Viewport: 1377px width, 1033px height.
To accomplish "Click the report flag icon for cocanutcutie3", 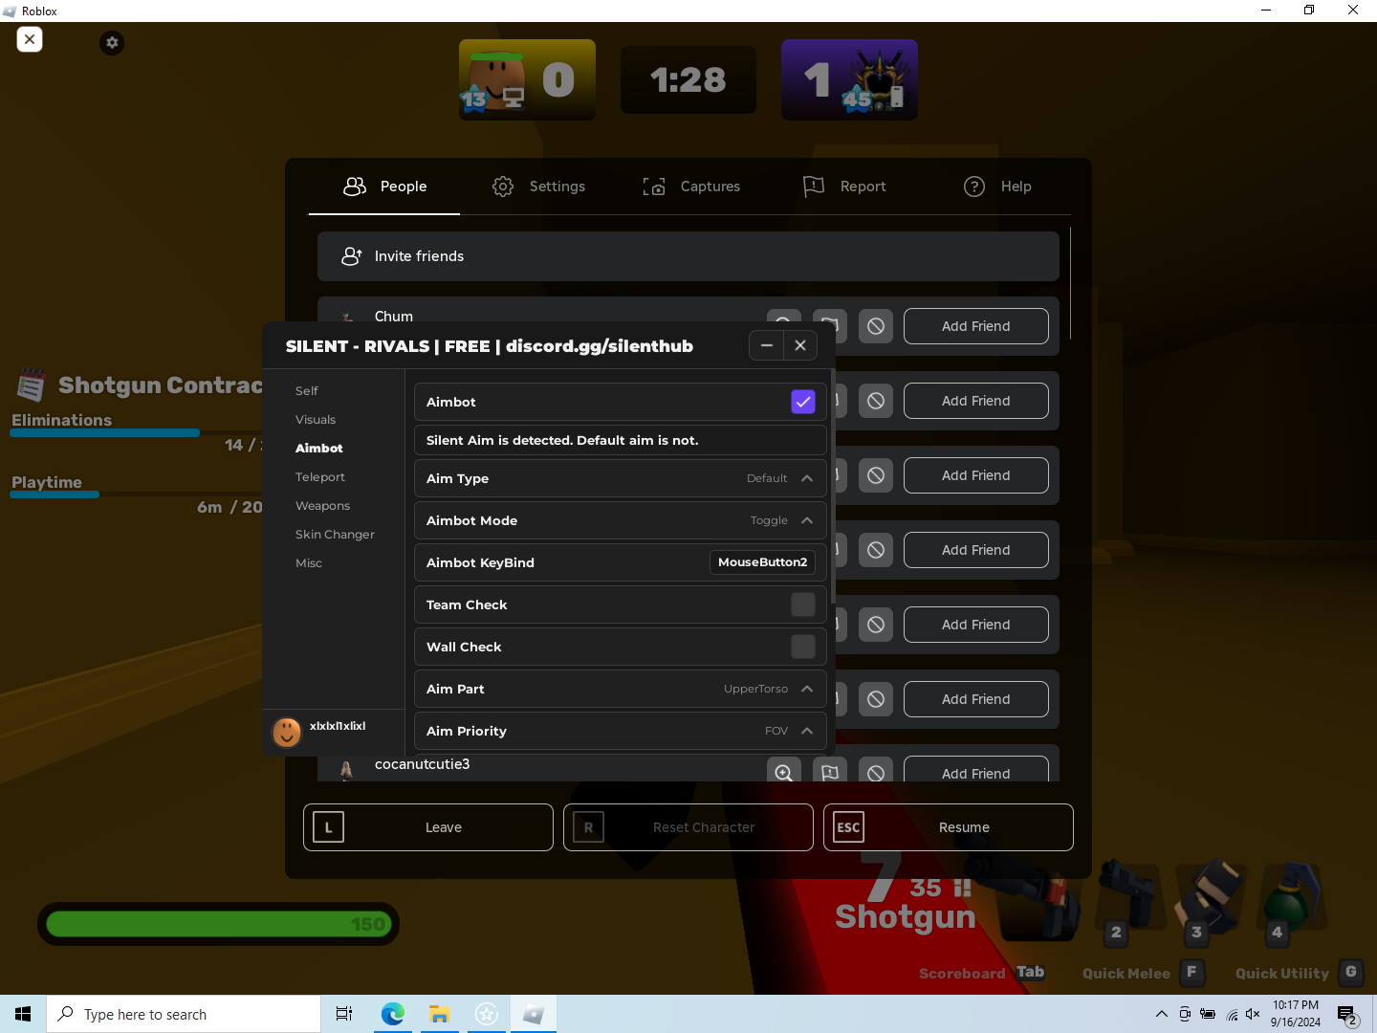I will (830, 773).
